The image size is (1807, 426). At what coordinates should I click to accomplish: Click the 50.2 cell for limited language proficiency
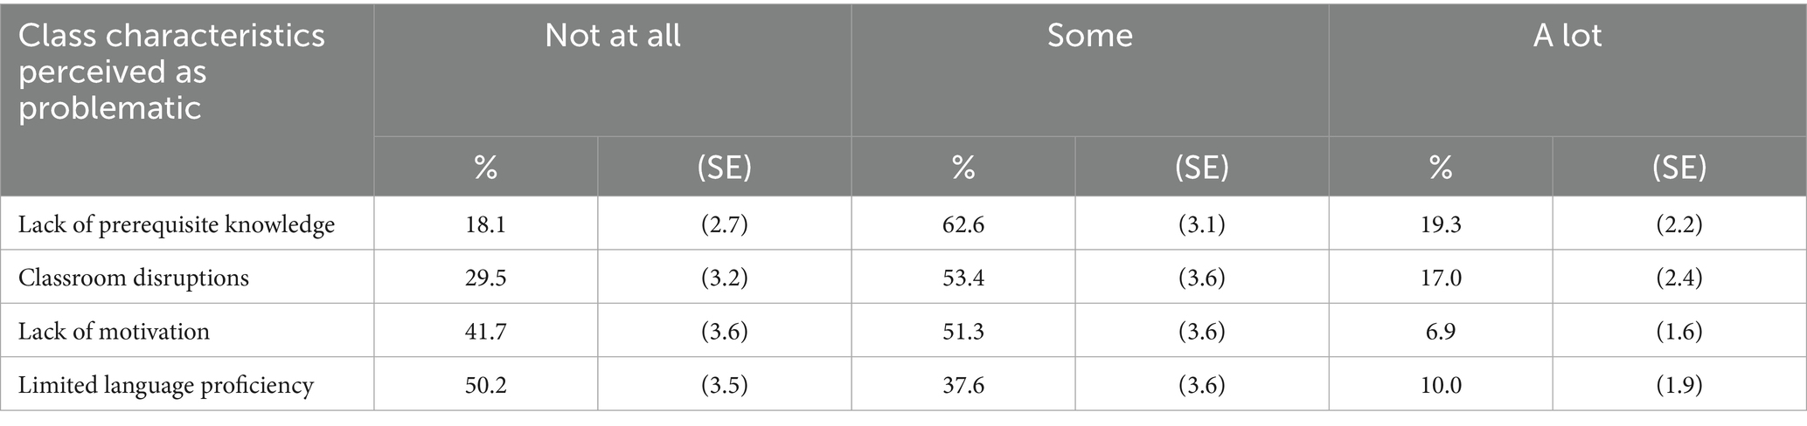click(485, 385)
